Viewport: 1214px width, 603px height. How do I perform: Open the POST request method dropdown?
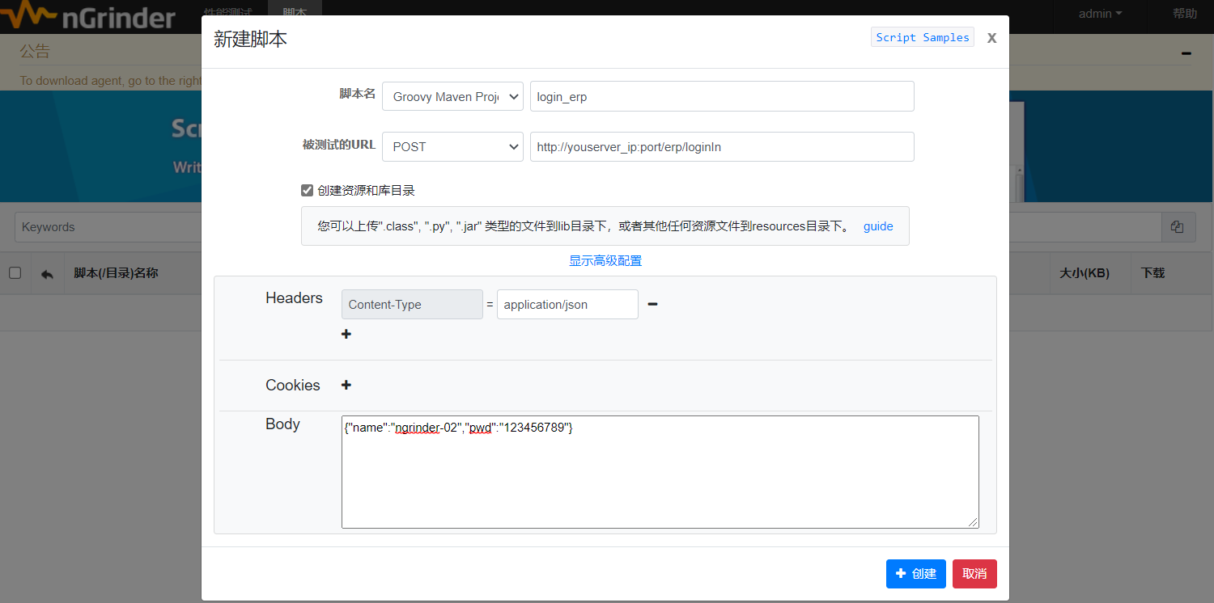click(452, 147)
